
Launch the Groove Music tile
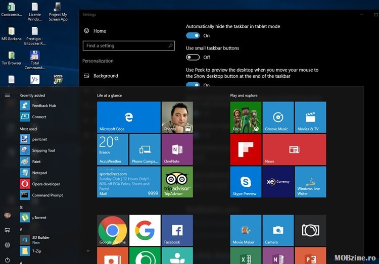pyautogui.click(x=278, y=117)
